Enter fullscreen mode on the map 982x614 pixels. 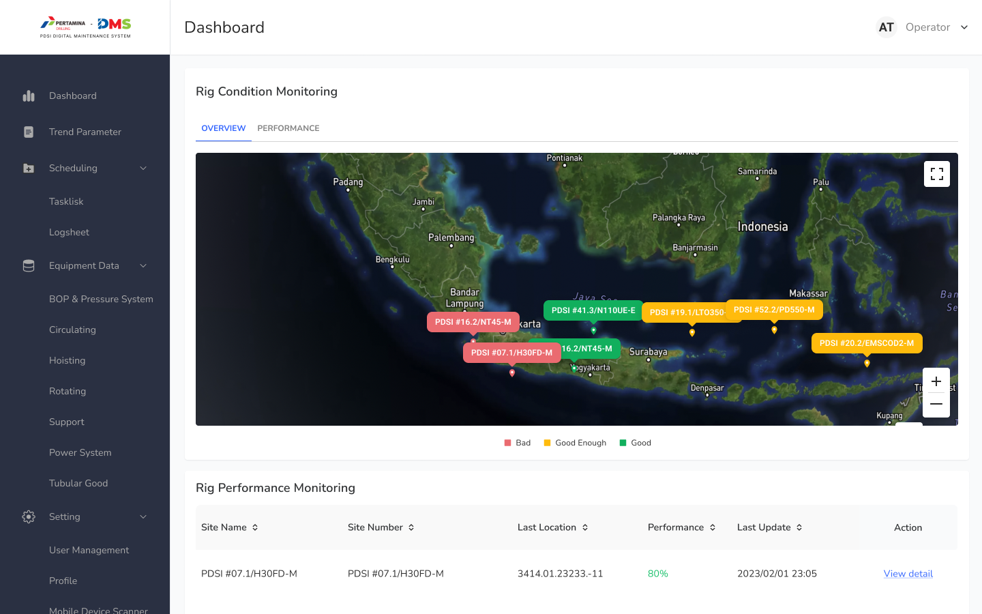pyautogui.click(x=936, y=173)
